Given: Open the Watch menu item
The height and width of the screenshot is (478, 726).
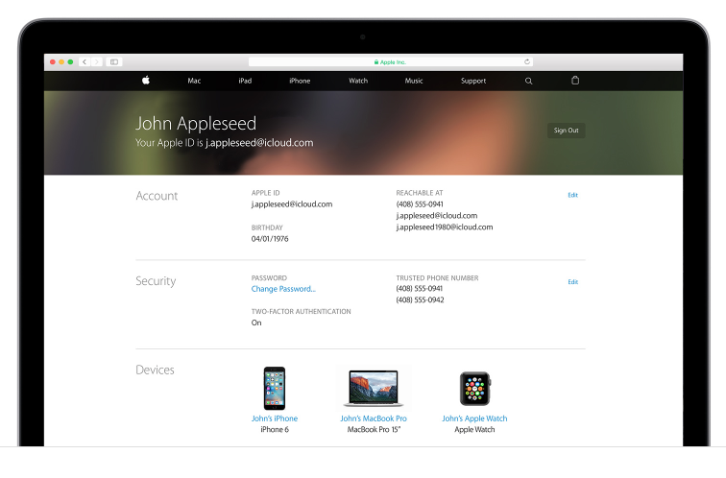Looking at the screenshot, I should [x=358, y=81].
